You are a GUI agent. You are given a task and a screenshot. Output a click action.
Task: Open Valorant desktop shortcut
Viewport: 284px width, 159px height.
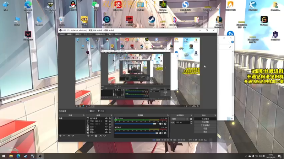[28, 36]
